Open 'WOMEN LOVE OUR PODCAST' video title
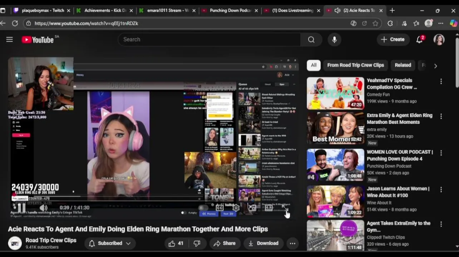The width and height of the screenshot is (459, 257). [x=400, y=155]
